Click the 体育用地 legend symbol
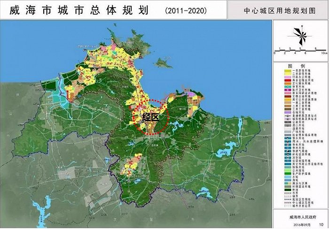Screen dimensions: 329x229 288,87
